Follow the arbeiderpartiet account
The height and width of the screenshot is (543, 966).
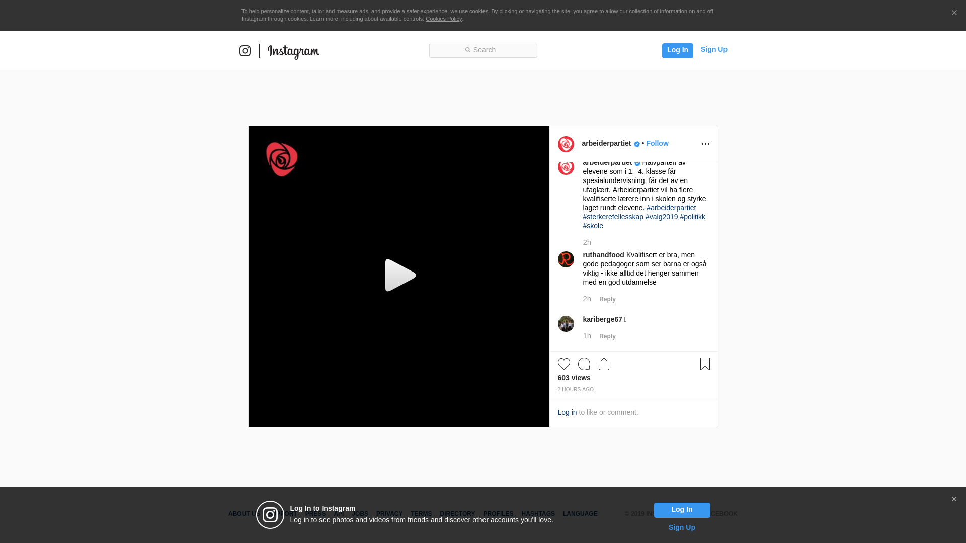(657, 143)
